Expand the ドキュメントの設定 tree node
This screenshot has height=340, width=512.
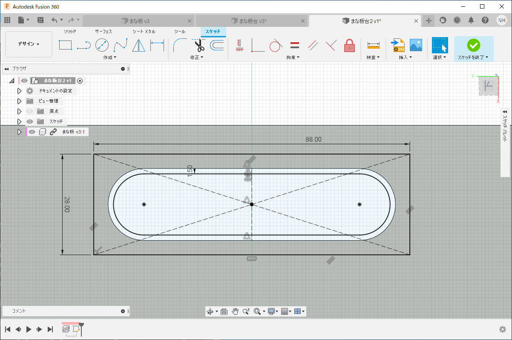coord(19,91)
